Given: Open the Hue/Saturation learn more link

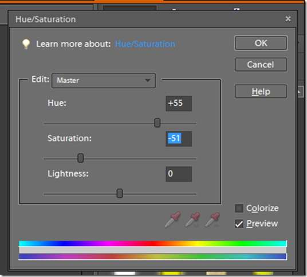Looking at the screenshot, I should pyautogui.click(x=145, y=44).
